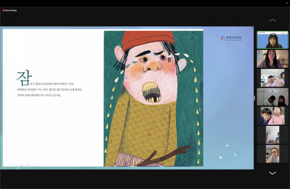290x189 pixels.
Task: Activate the slideshow zoom magnifier
Action: click(28, 166)
